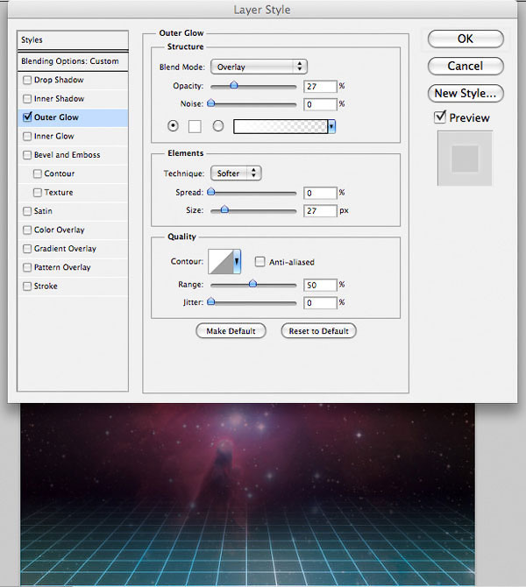Open Blending Options: Custom
The width and height of the screenshot is (526, 587).
click(73, 61)
